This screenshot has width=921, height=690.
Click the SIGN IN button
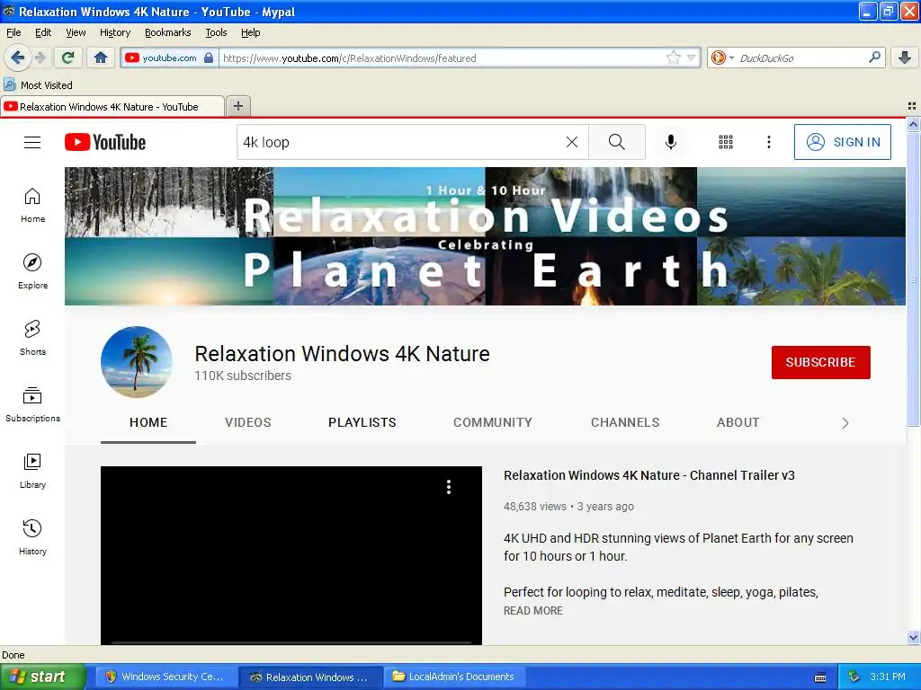[842, 142]
